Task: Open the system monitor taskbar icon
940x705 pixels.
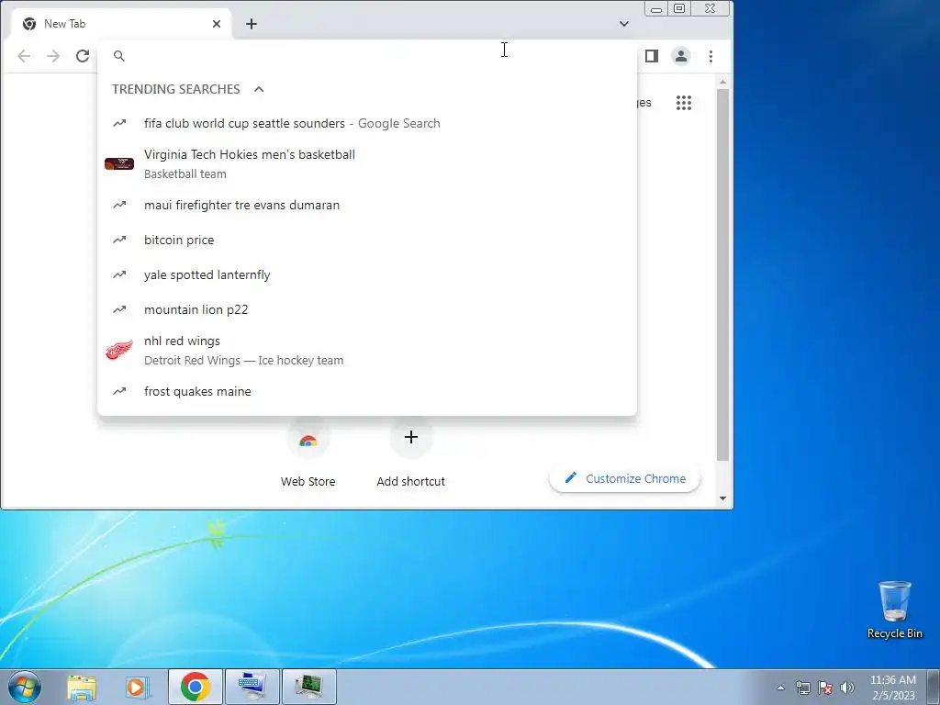Action: [x=308, y=687]
